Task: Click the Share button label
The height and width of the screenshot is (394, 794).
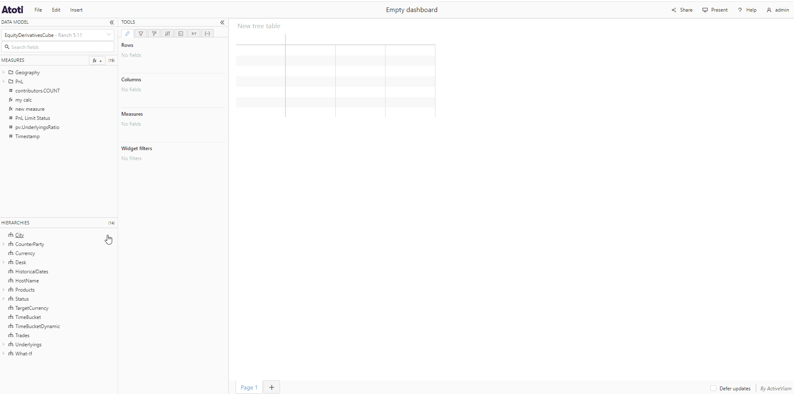Action: point(686,10)
